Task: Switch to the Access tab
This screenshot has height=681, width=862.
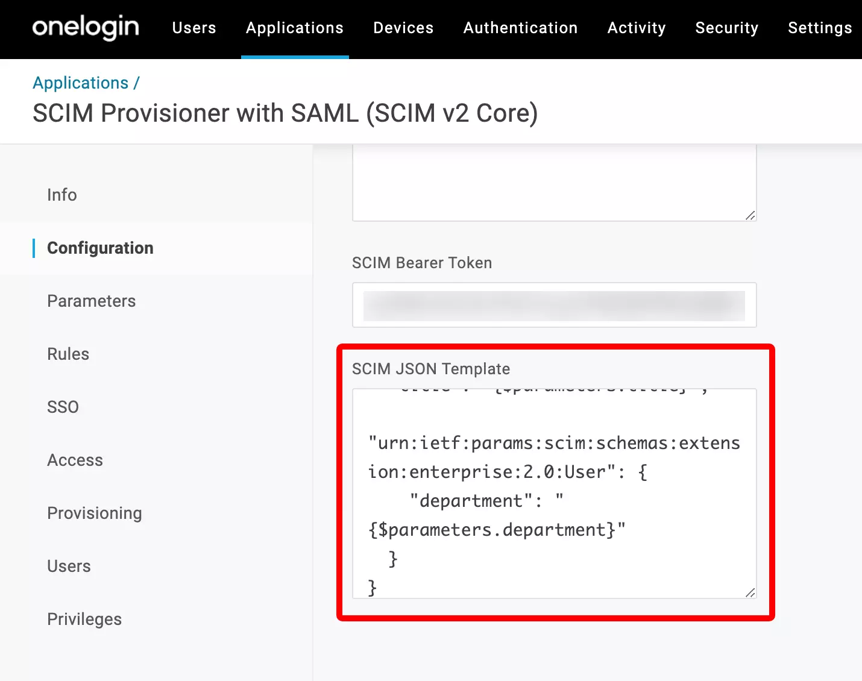Action: pos(75,460)
